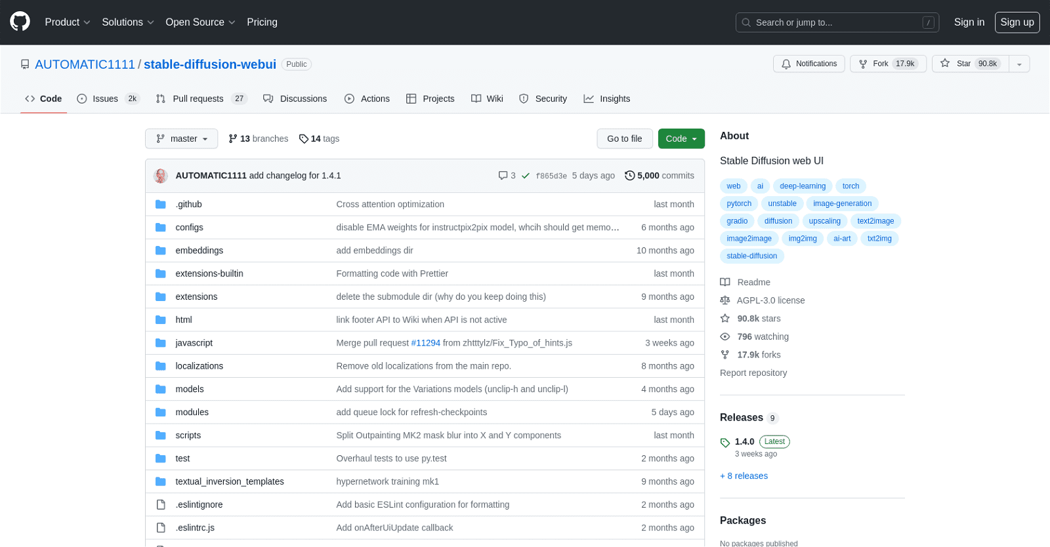Select the deep-learning topic tag

(x=802, y=186)
